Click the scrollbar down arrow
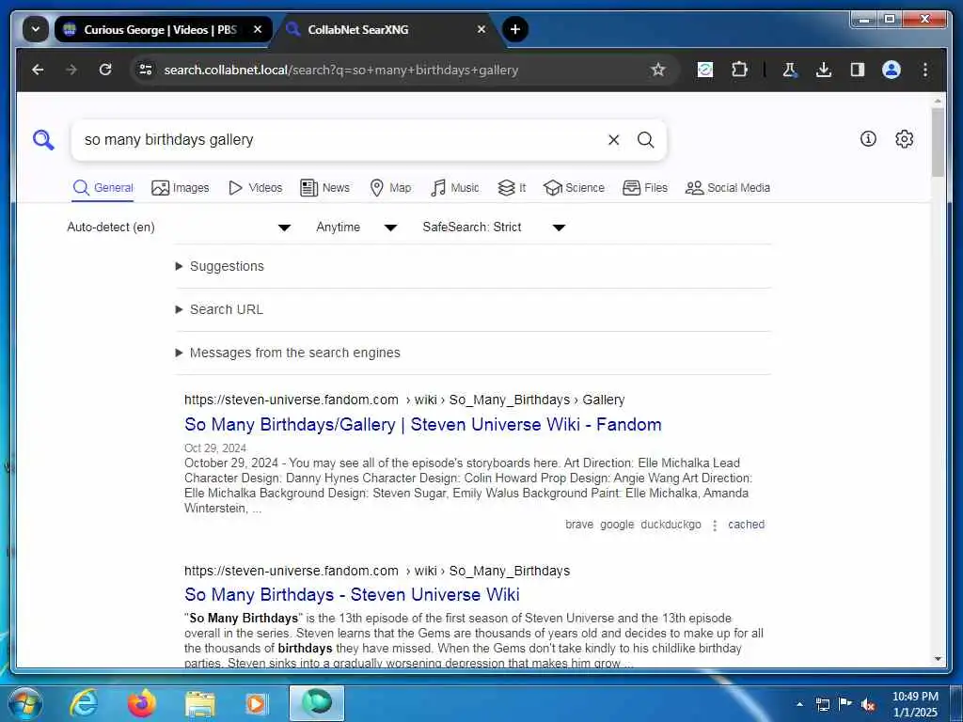 tap(938, 659)
